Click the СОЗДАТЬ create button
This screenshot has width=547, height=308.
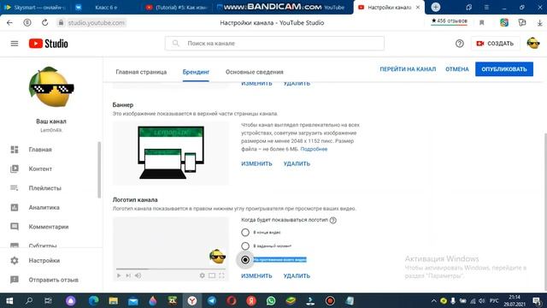click(x=495, y=44)
